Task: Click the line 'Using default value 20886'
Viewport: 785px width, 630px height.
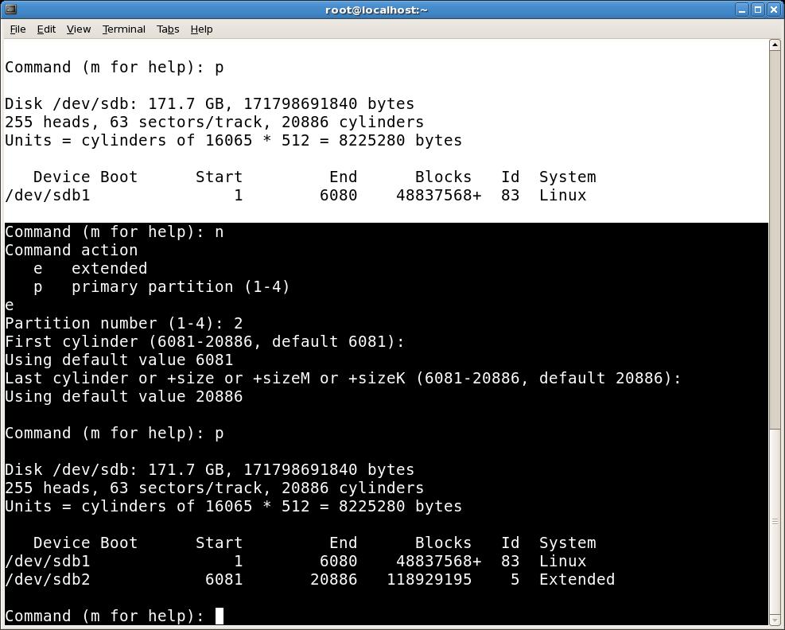Action: 123,396
